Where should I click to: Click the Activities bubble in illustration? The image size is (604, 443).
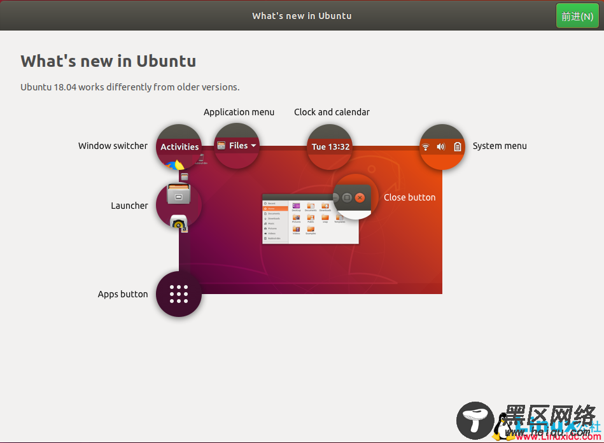pos(179,147)
